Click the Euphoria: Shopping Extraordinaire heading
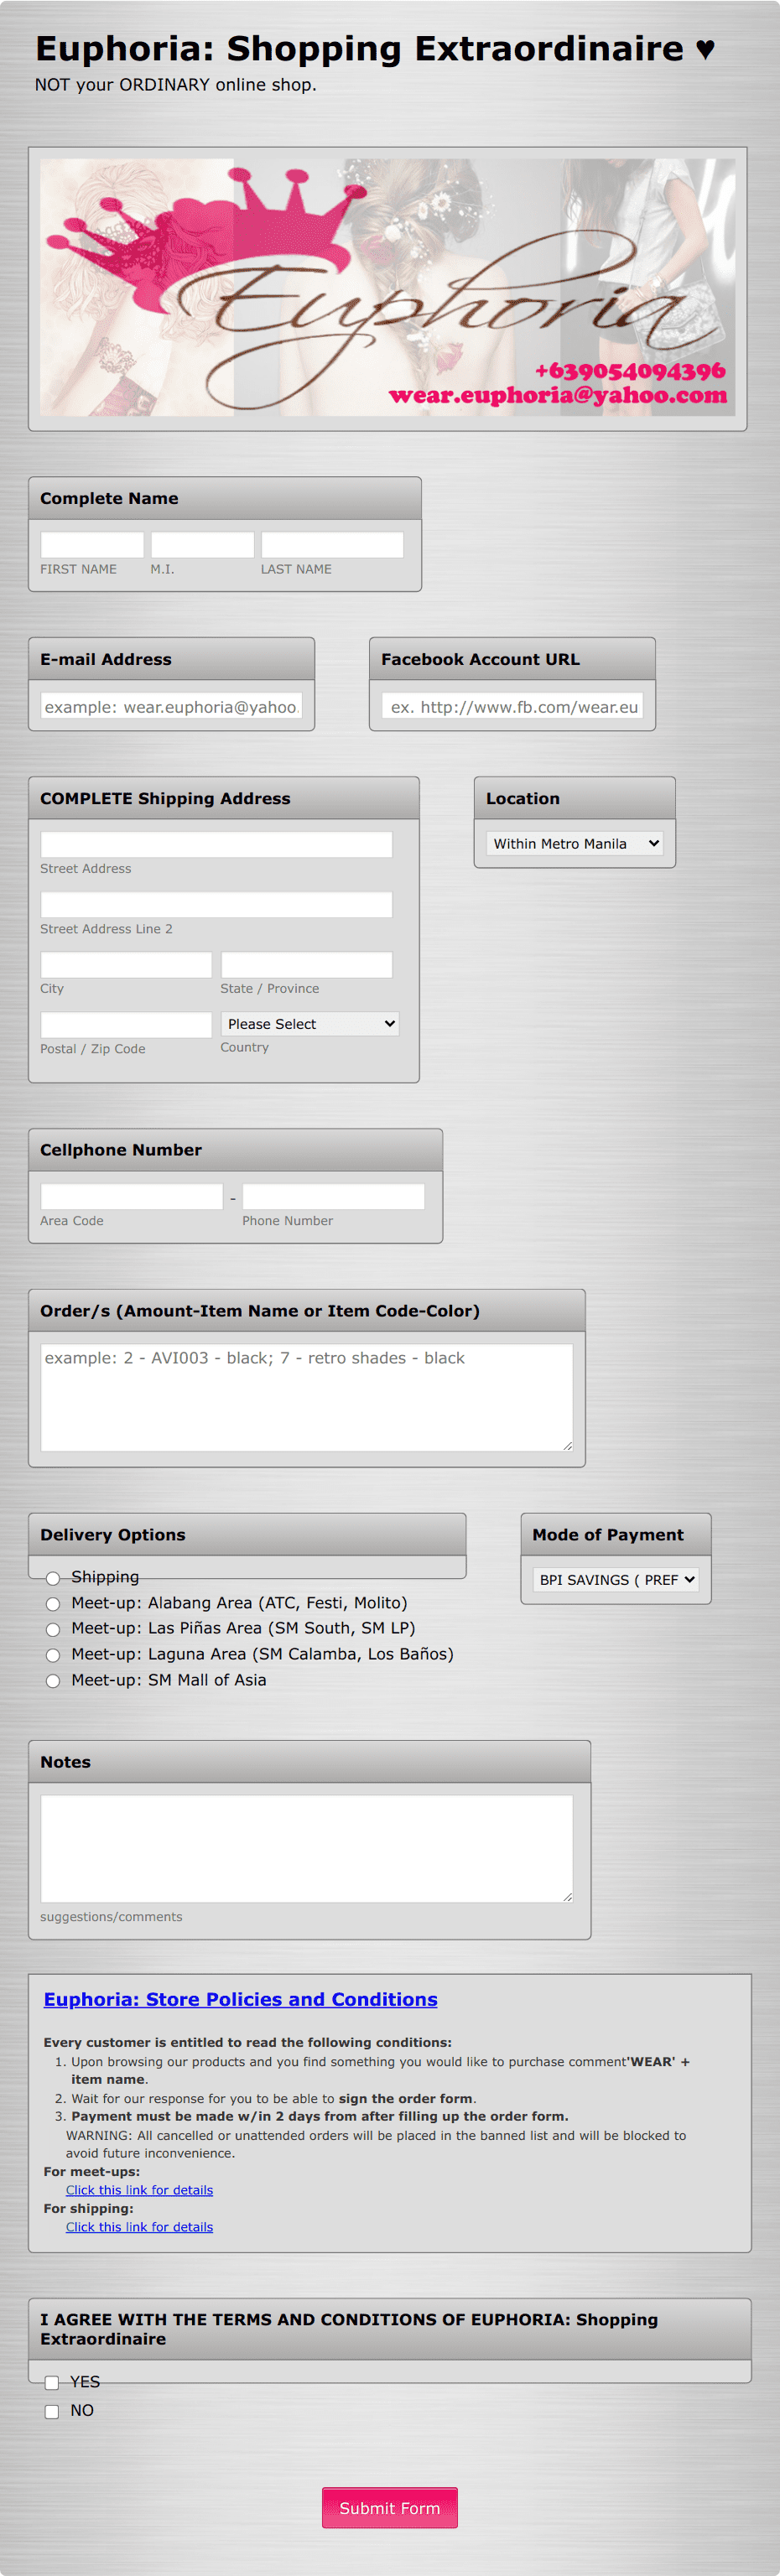780x2576 pixels. click(x=375, y=48)
